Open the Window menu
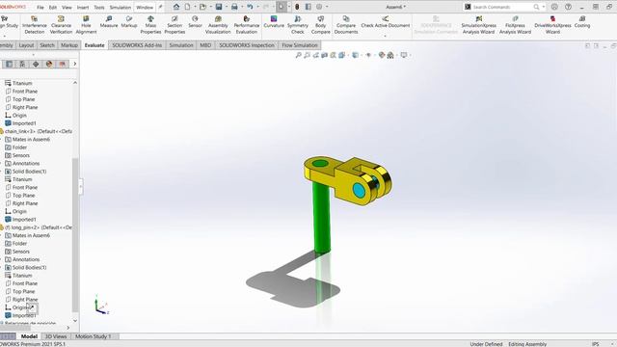Viewport: 617px width, 347px height. [145, 7]
